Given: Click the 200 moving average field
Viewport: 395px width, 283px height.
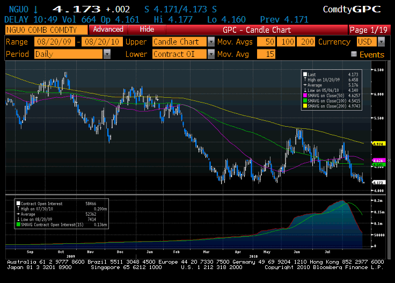Looking at the screenshot, I should (308, 42).
